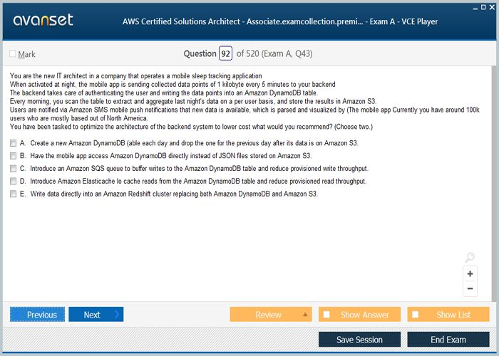This screenshot has height=356, width=499.
Task: Click the Show List button
Action: 448,315
